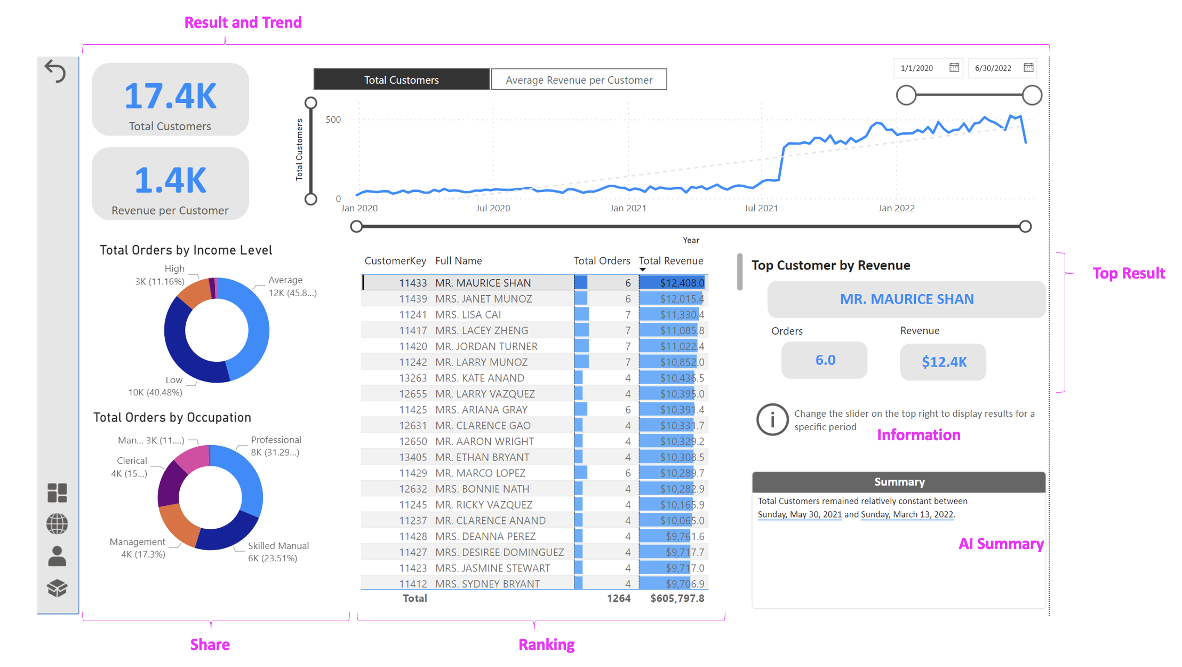This screenshot has width=1182, height=667.
Task: Click the Total Revenue sort arrow
Action: (x=643, y=269)
